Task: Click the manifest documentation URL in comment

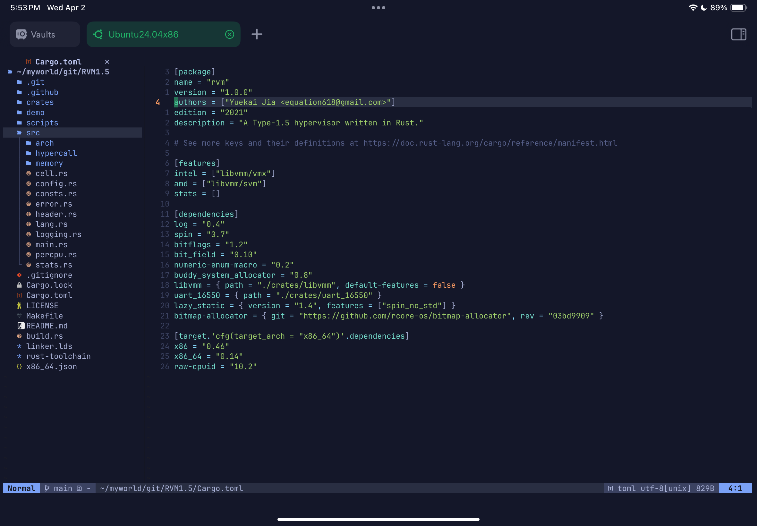Action: tap(490, 143)
